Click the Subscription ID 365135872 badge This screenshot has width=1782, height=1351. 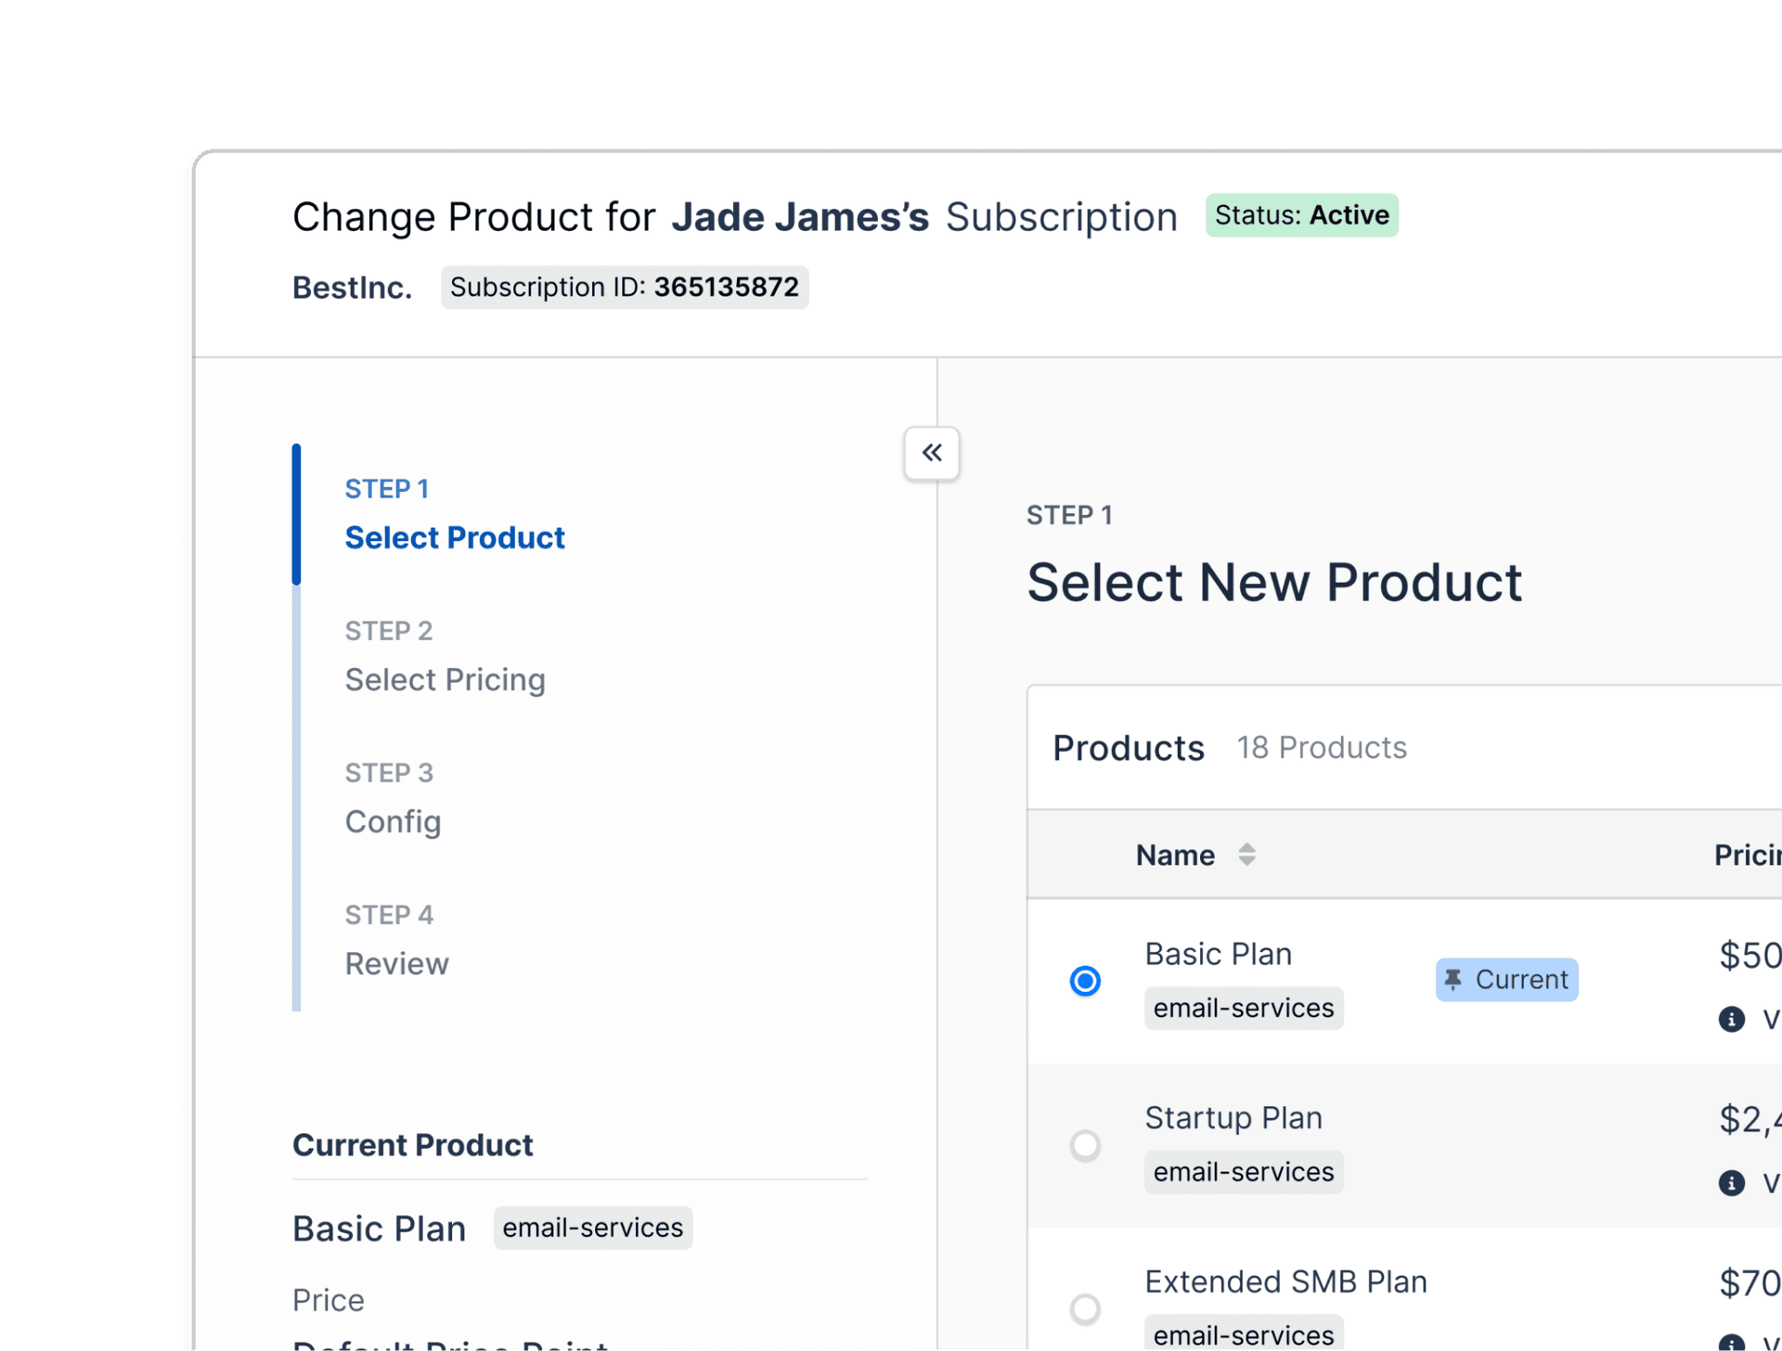(624, 288)
